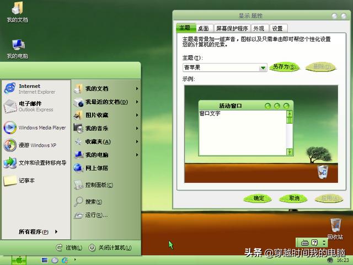Click the 删除 button
This screenshot has width=353, height=265.
click(321, 67)
